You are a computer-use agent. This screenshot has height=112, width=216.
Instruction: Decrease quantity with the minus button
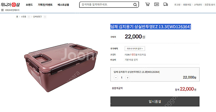click(x=116, y=78)
